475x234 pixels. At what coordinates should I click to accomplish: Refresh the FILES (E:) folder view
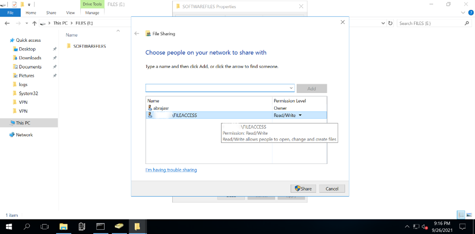(390, 23)
